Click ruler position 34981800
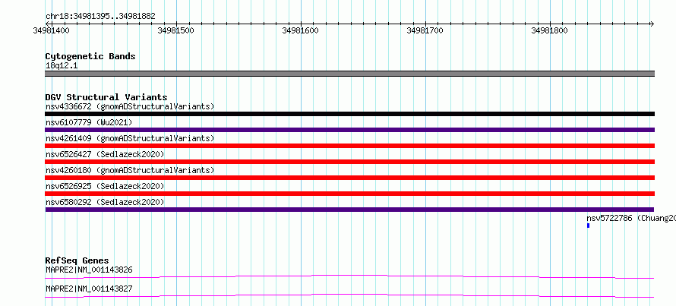The width and height of the screenshot is (676, 306). pos(550,30)
